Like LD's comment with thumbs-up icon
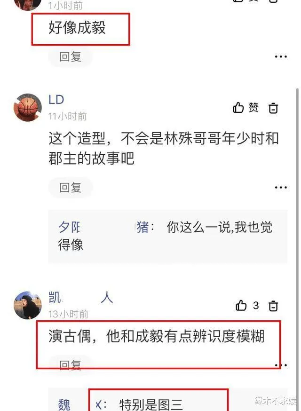 [x=238, y=108]
